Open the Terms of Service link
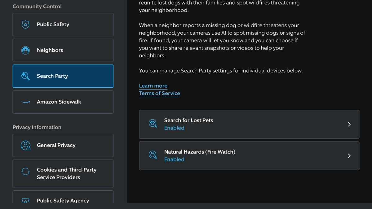The height and width of the screenshot is (209, 372). [159, 93]
